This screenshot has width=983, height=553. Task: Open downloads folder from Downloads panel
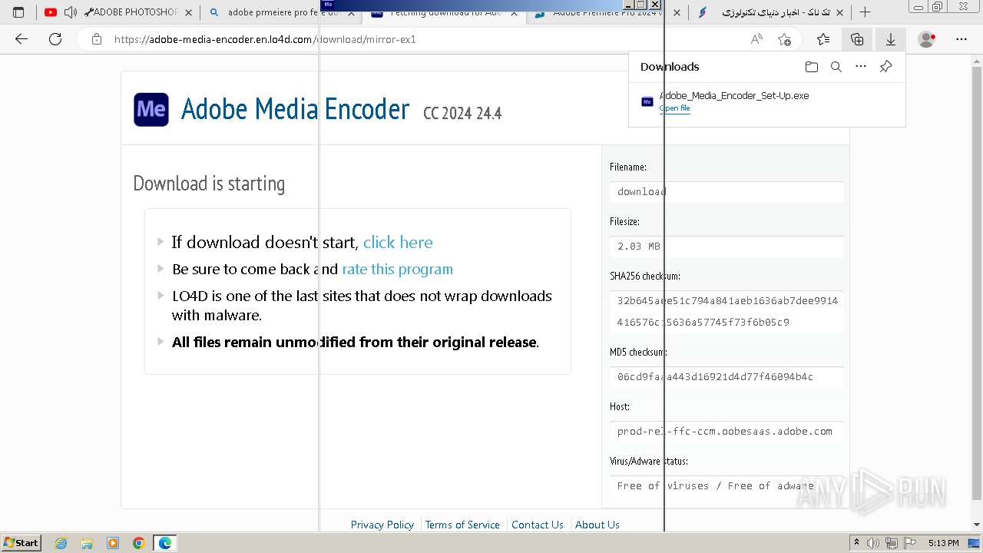point(812,67)
